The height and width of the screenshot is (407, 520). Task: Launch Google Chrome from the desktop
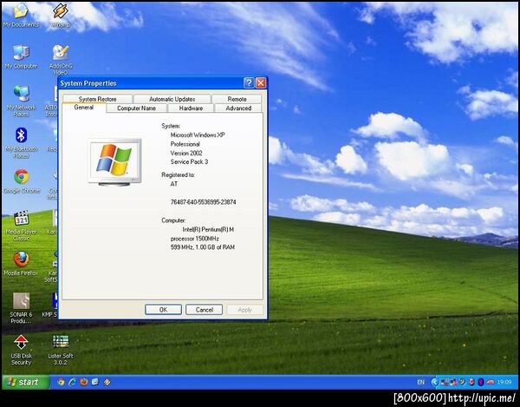(21, 181)
